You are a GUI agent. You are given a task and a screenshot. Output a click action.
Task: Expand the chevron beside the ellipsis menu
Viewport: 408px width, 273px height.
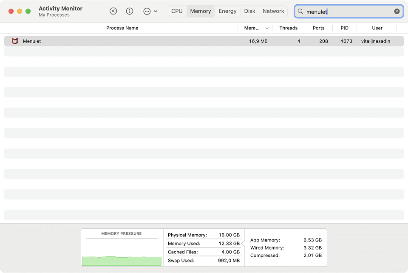tap(156, 11)
